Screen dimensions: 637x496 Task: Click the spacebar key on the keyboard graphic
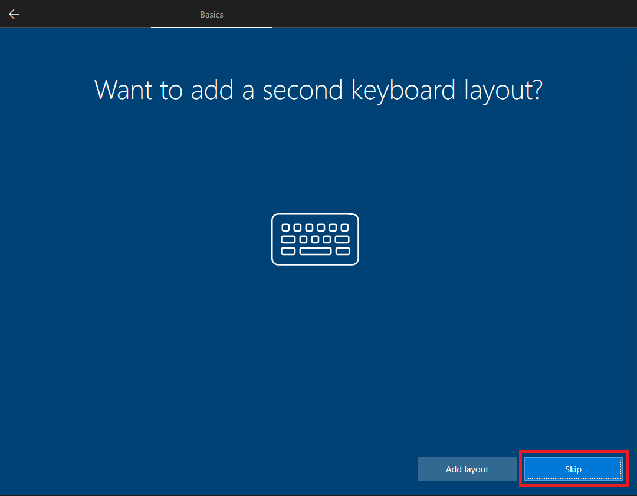tap(315, 252)
